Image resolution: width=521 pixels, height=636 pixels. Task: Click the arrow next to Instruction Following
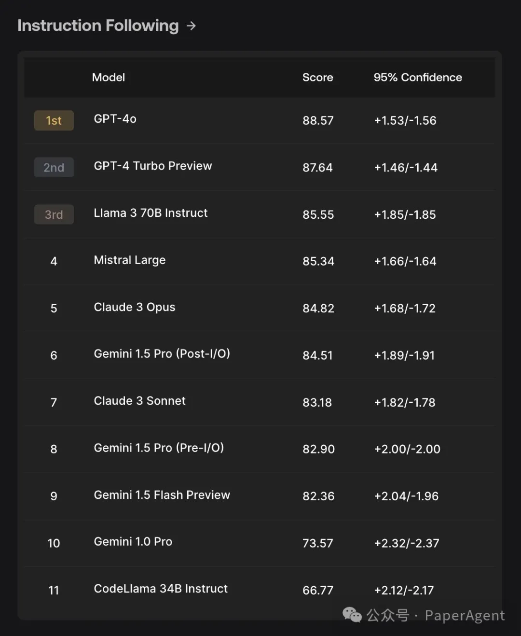click(x=191, y=26)
